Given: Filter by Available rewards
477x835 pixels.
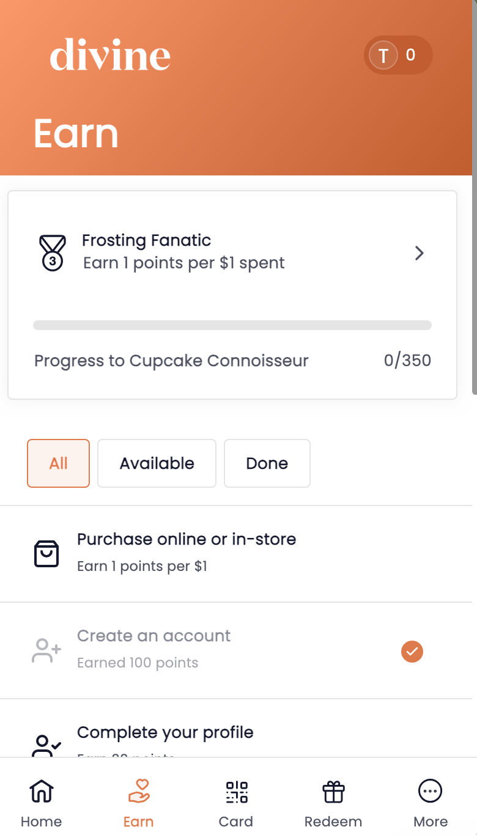Looking at the screenshot, I should point(157,463).
